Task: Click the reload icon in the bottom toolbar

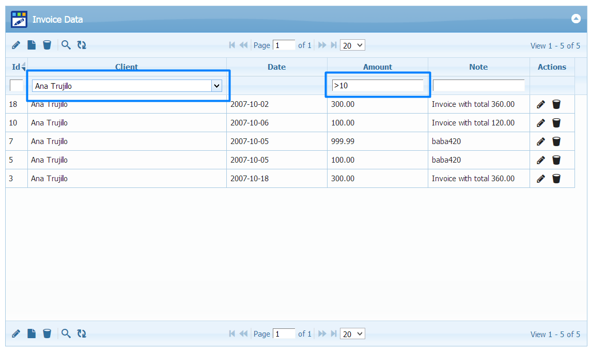Action: (82, 334)
